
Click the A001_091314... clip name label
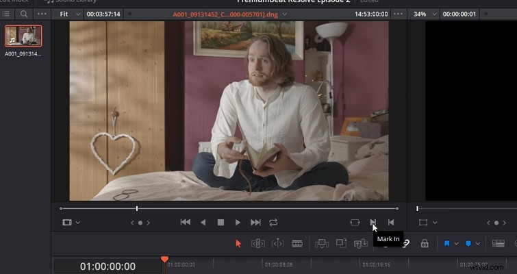tap(23, 54)
